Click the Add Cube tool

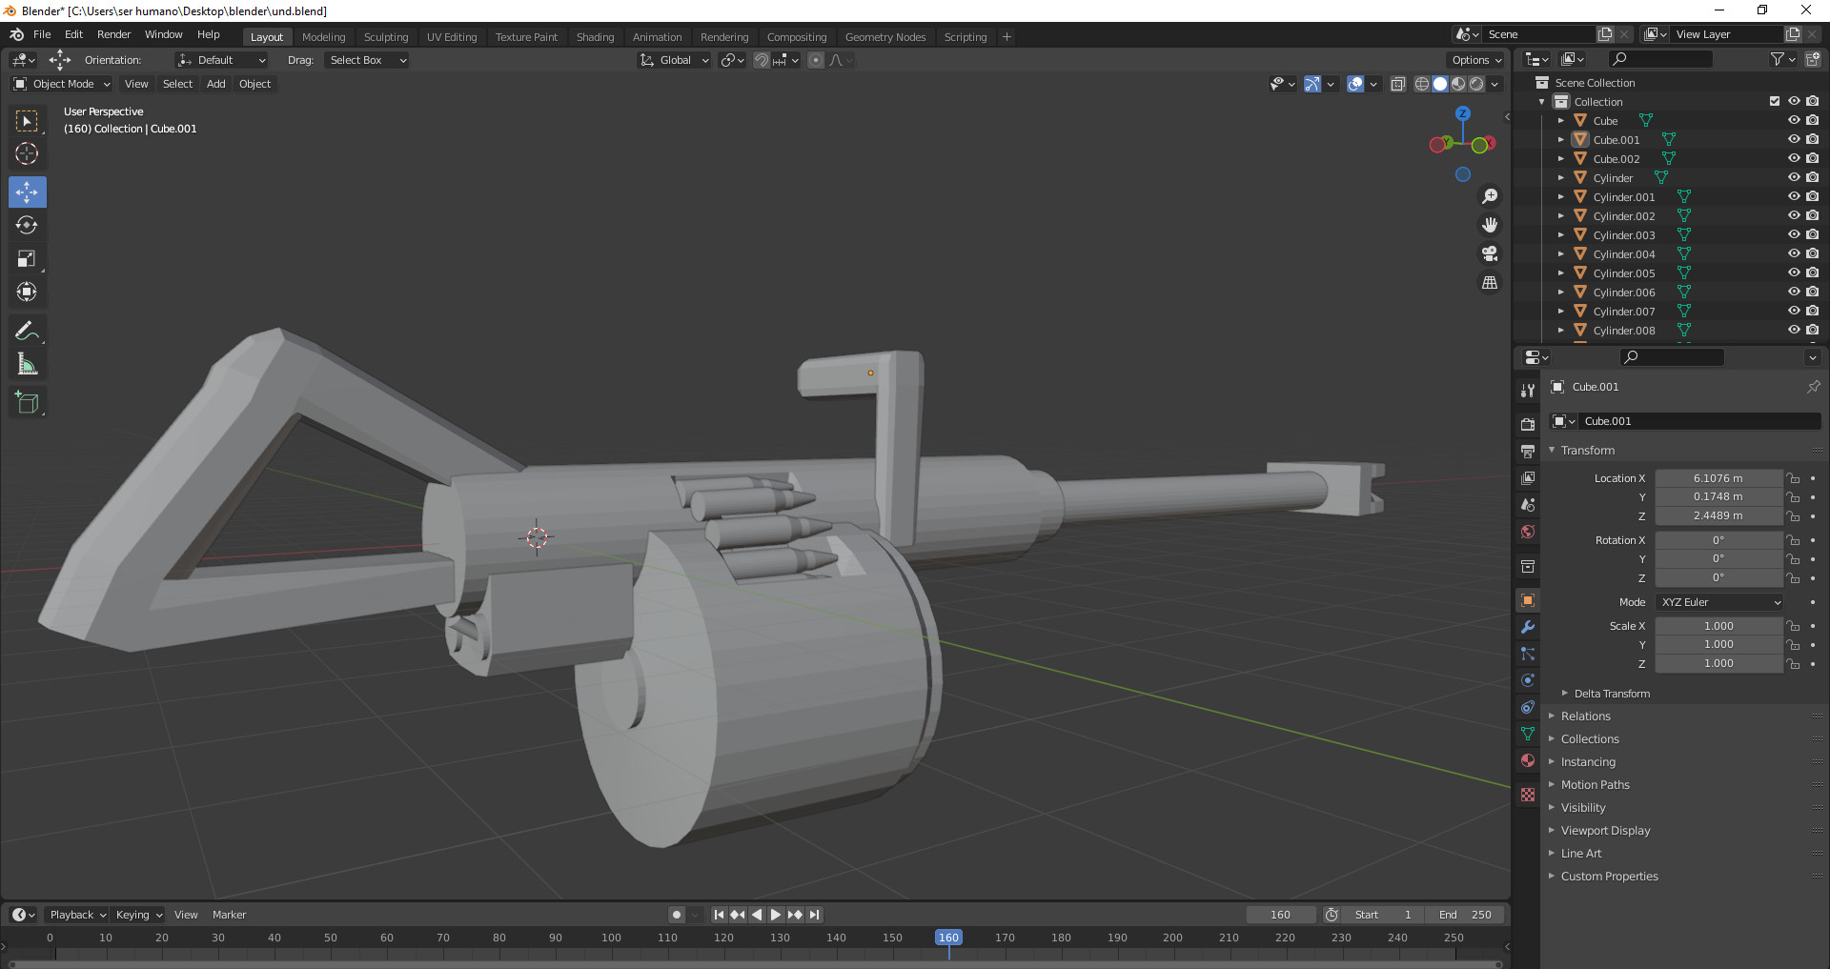[x=27, y=403]
